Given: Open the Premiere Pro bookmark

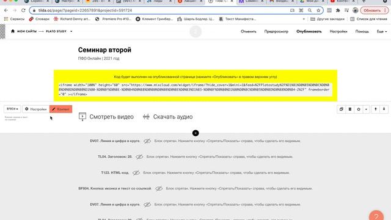Looking at the screenshot, I should pos(113,19).
